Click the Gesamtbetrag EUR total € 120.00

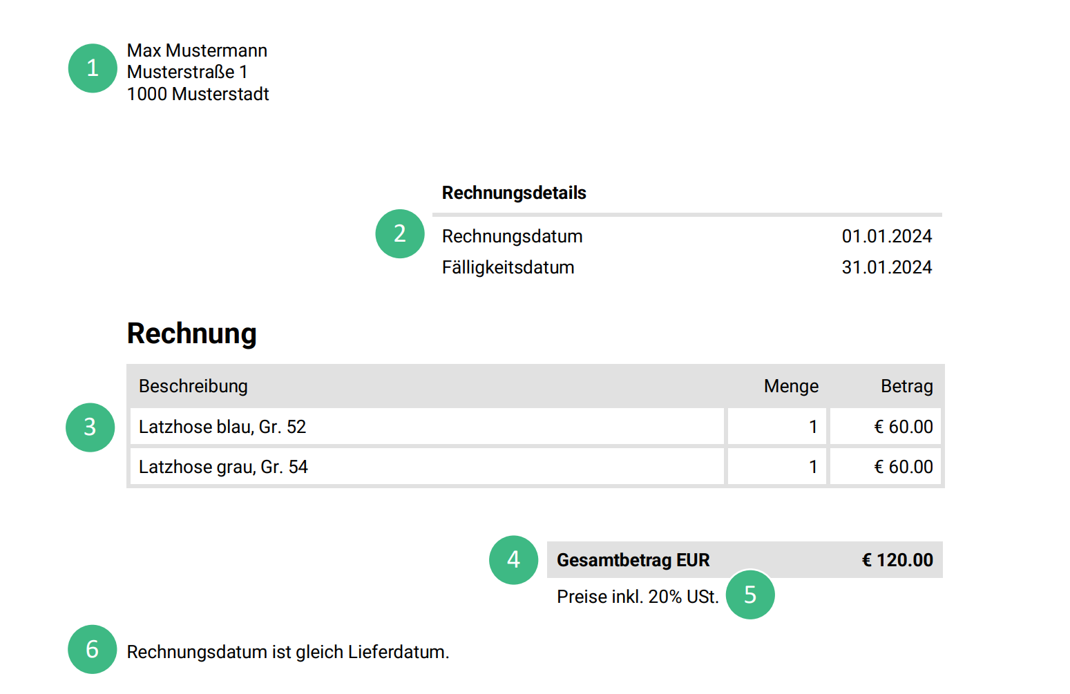897,560
